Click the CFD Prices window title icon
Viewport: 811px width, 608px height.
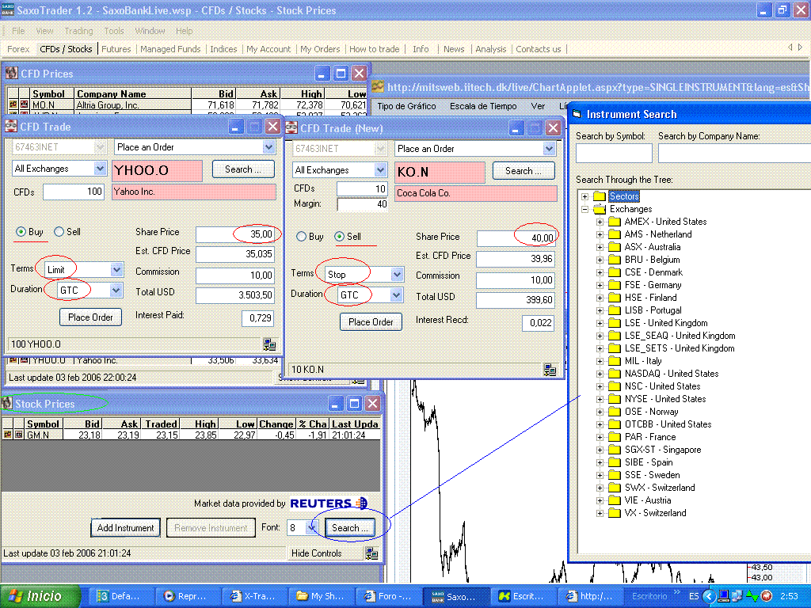[x=11, y=73]
